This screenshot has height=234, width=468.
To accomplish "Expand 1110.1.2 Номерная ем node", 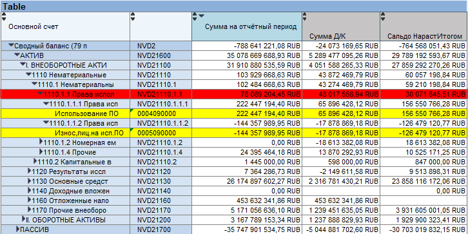I will 41,142.
